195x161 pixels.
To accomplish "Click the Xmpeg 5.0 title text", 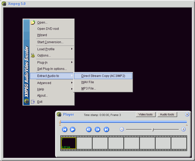I will pos(17,4).
